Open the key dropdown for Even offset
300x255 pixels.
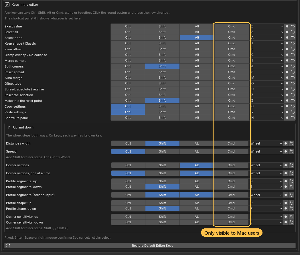coord(267,49)
